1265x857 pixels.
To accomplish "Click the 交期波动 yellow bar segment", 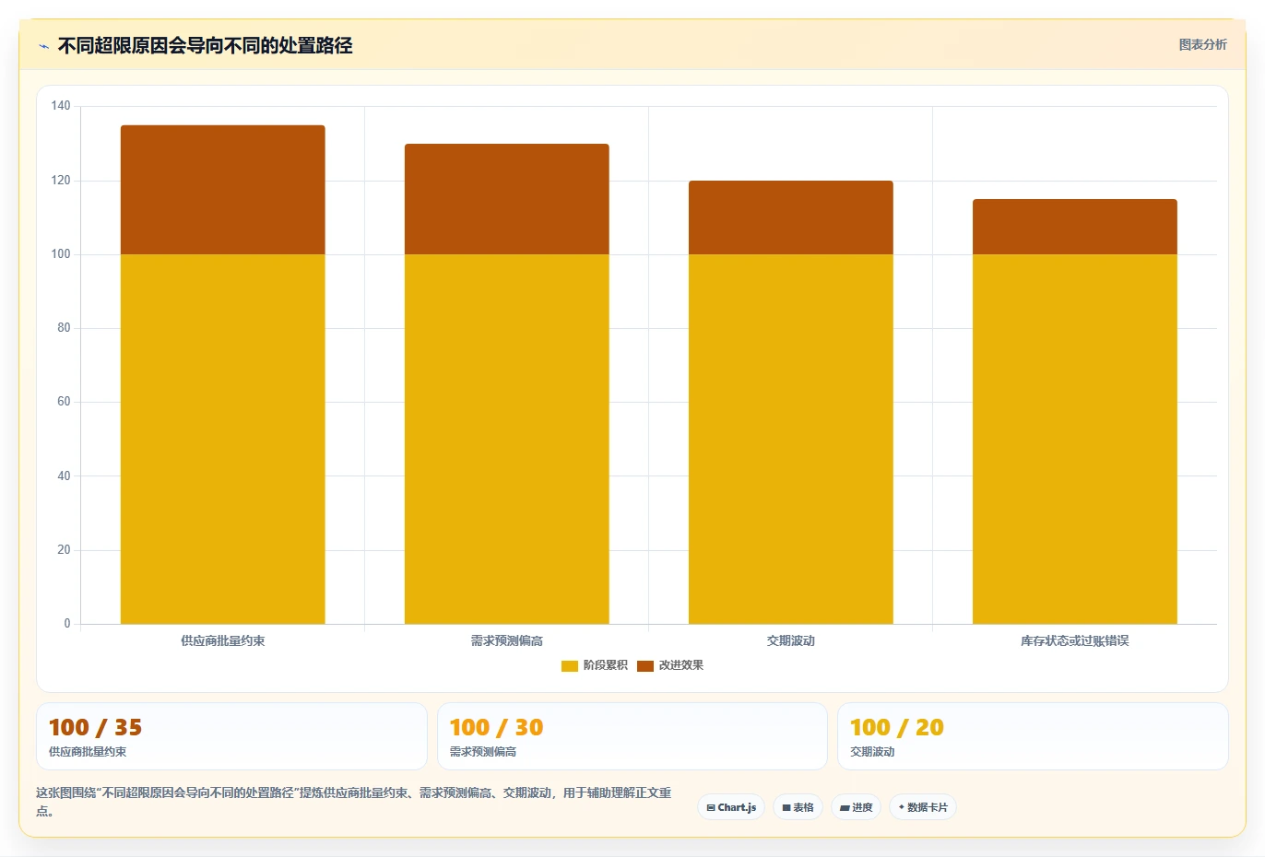I will click(x=791, y=439).
